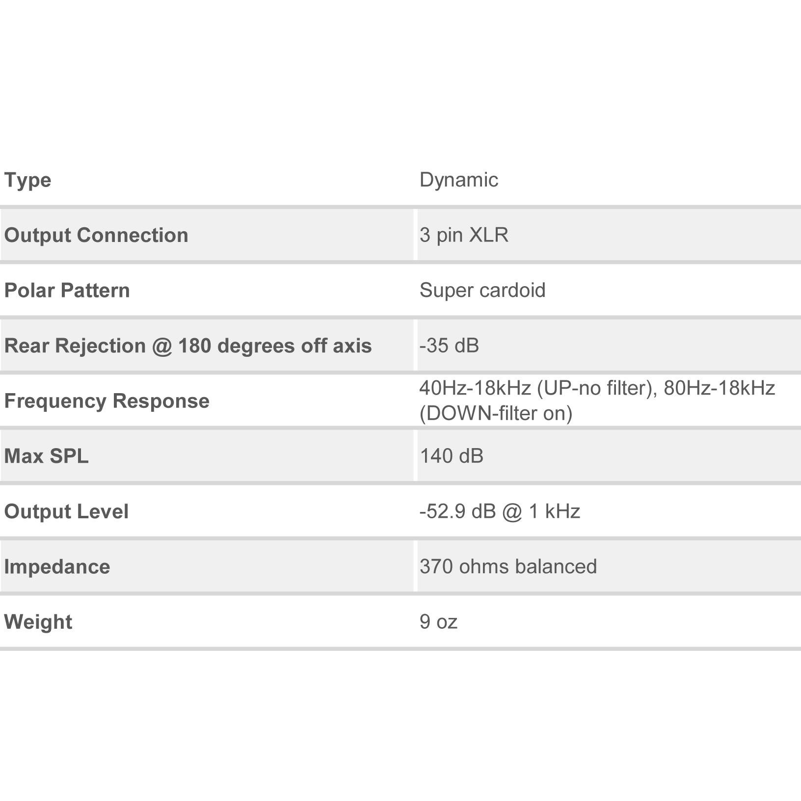
Task: Click the Impedance label
Action: click(57, 567)
